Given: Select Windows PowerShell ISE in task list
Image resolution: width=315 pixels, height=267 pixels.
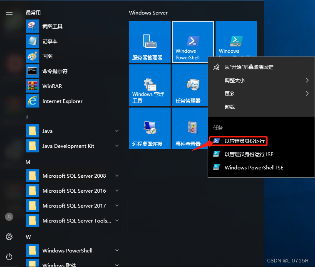Looking at the screenshot, I should [261, 167].
